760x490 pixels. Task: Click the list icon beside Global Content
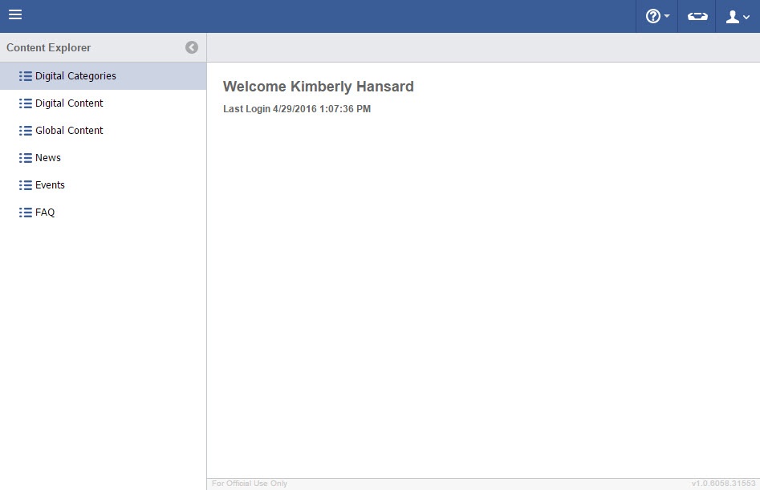point(26,131)
